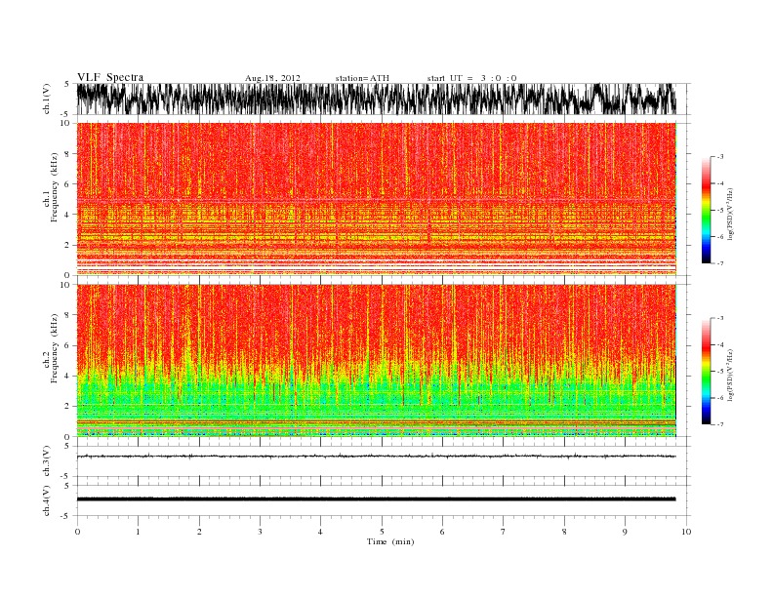The width and height of the screenshot is (773, 597).
Task: Click the "7" tick on the time axis
Action: click(504, 532)
